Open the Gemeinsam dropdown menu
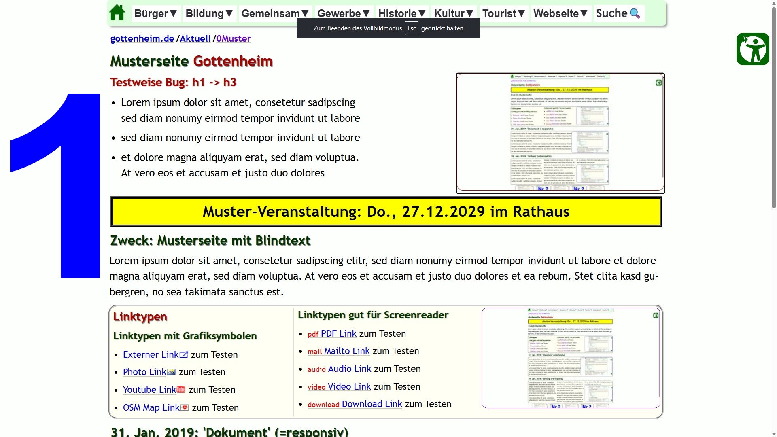Image resolution: width=777 pixels, height=437 pixels. pos(275,13)
